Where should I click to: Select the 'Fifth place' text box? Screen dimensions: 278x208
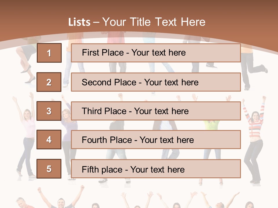pos(156,169)
